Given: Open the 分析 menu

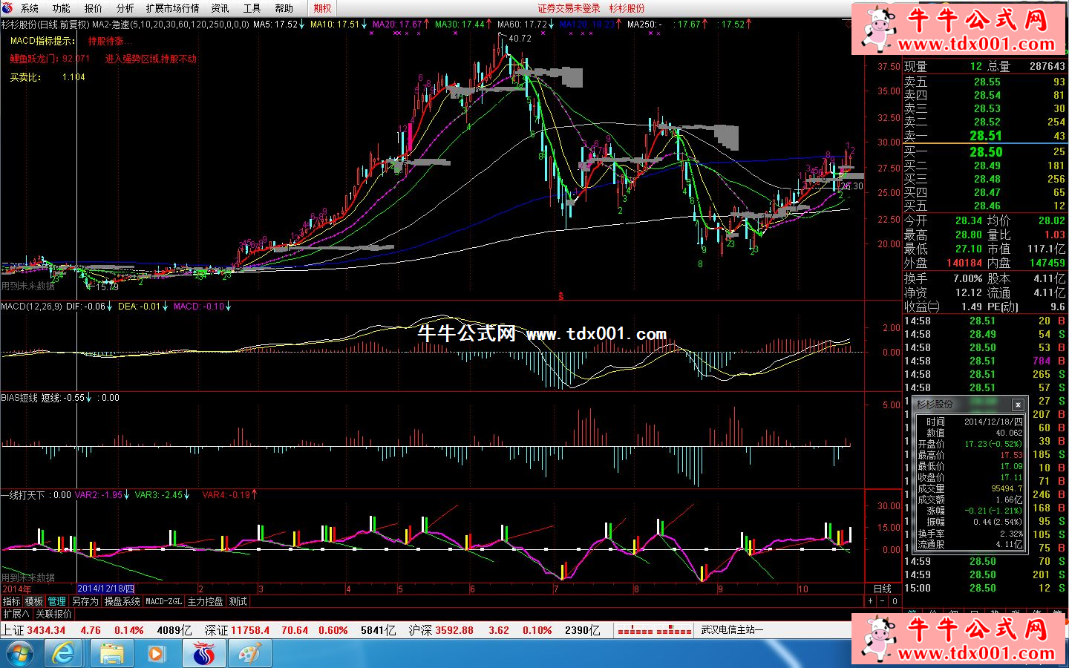Looking at the screenshot, I should (x=125, y=8).
